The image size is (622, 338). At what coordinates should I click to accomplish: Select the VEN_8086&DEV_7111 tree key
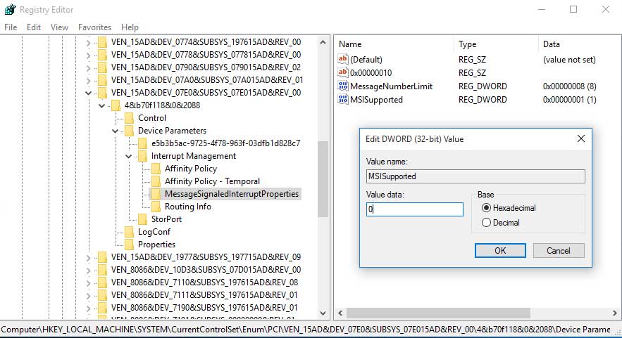coord(204,295)
